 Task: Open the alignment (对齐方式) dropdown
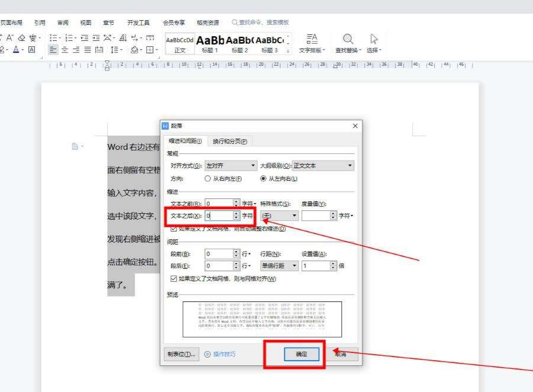point(231,166)
